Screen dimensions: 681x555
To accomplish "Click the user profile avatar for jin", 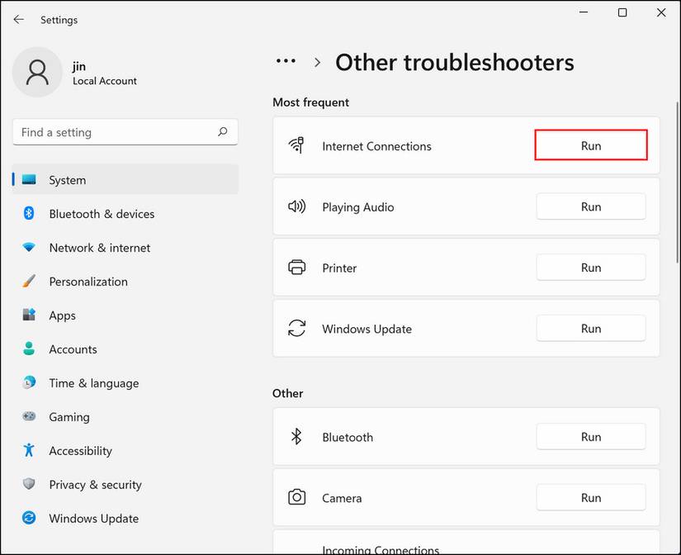I will coord(37,72).
